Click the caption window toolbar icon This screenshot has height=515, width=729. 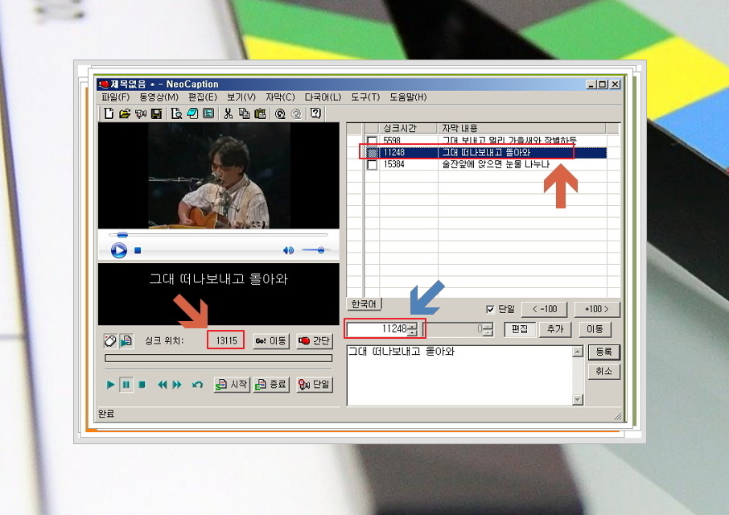tap(208, 113)
